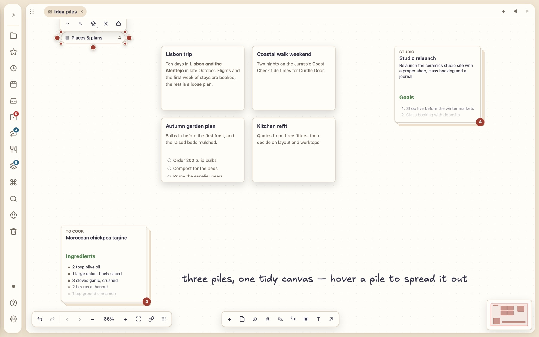Expand the sidebar with the chevron
The width and height of the screenshot is (539, 337).
(13, 15)
